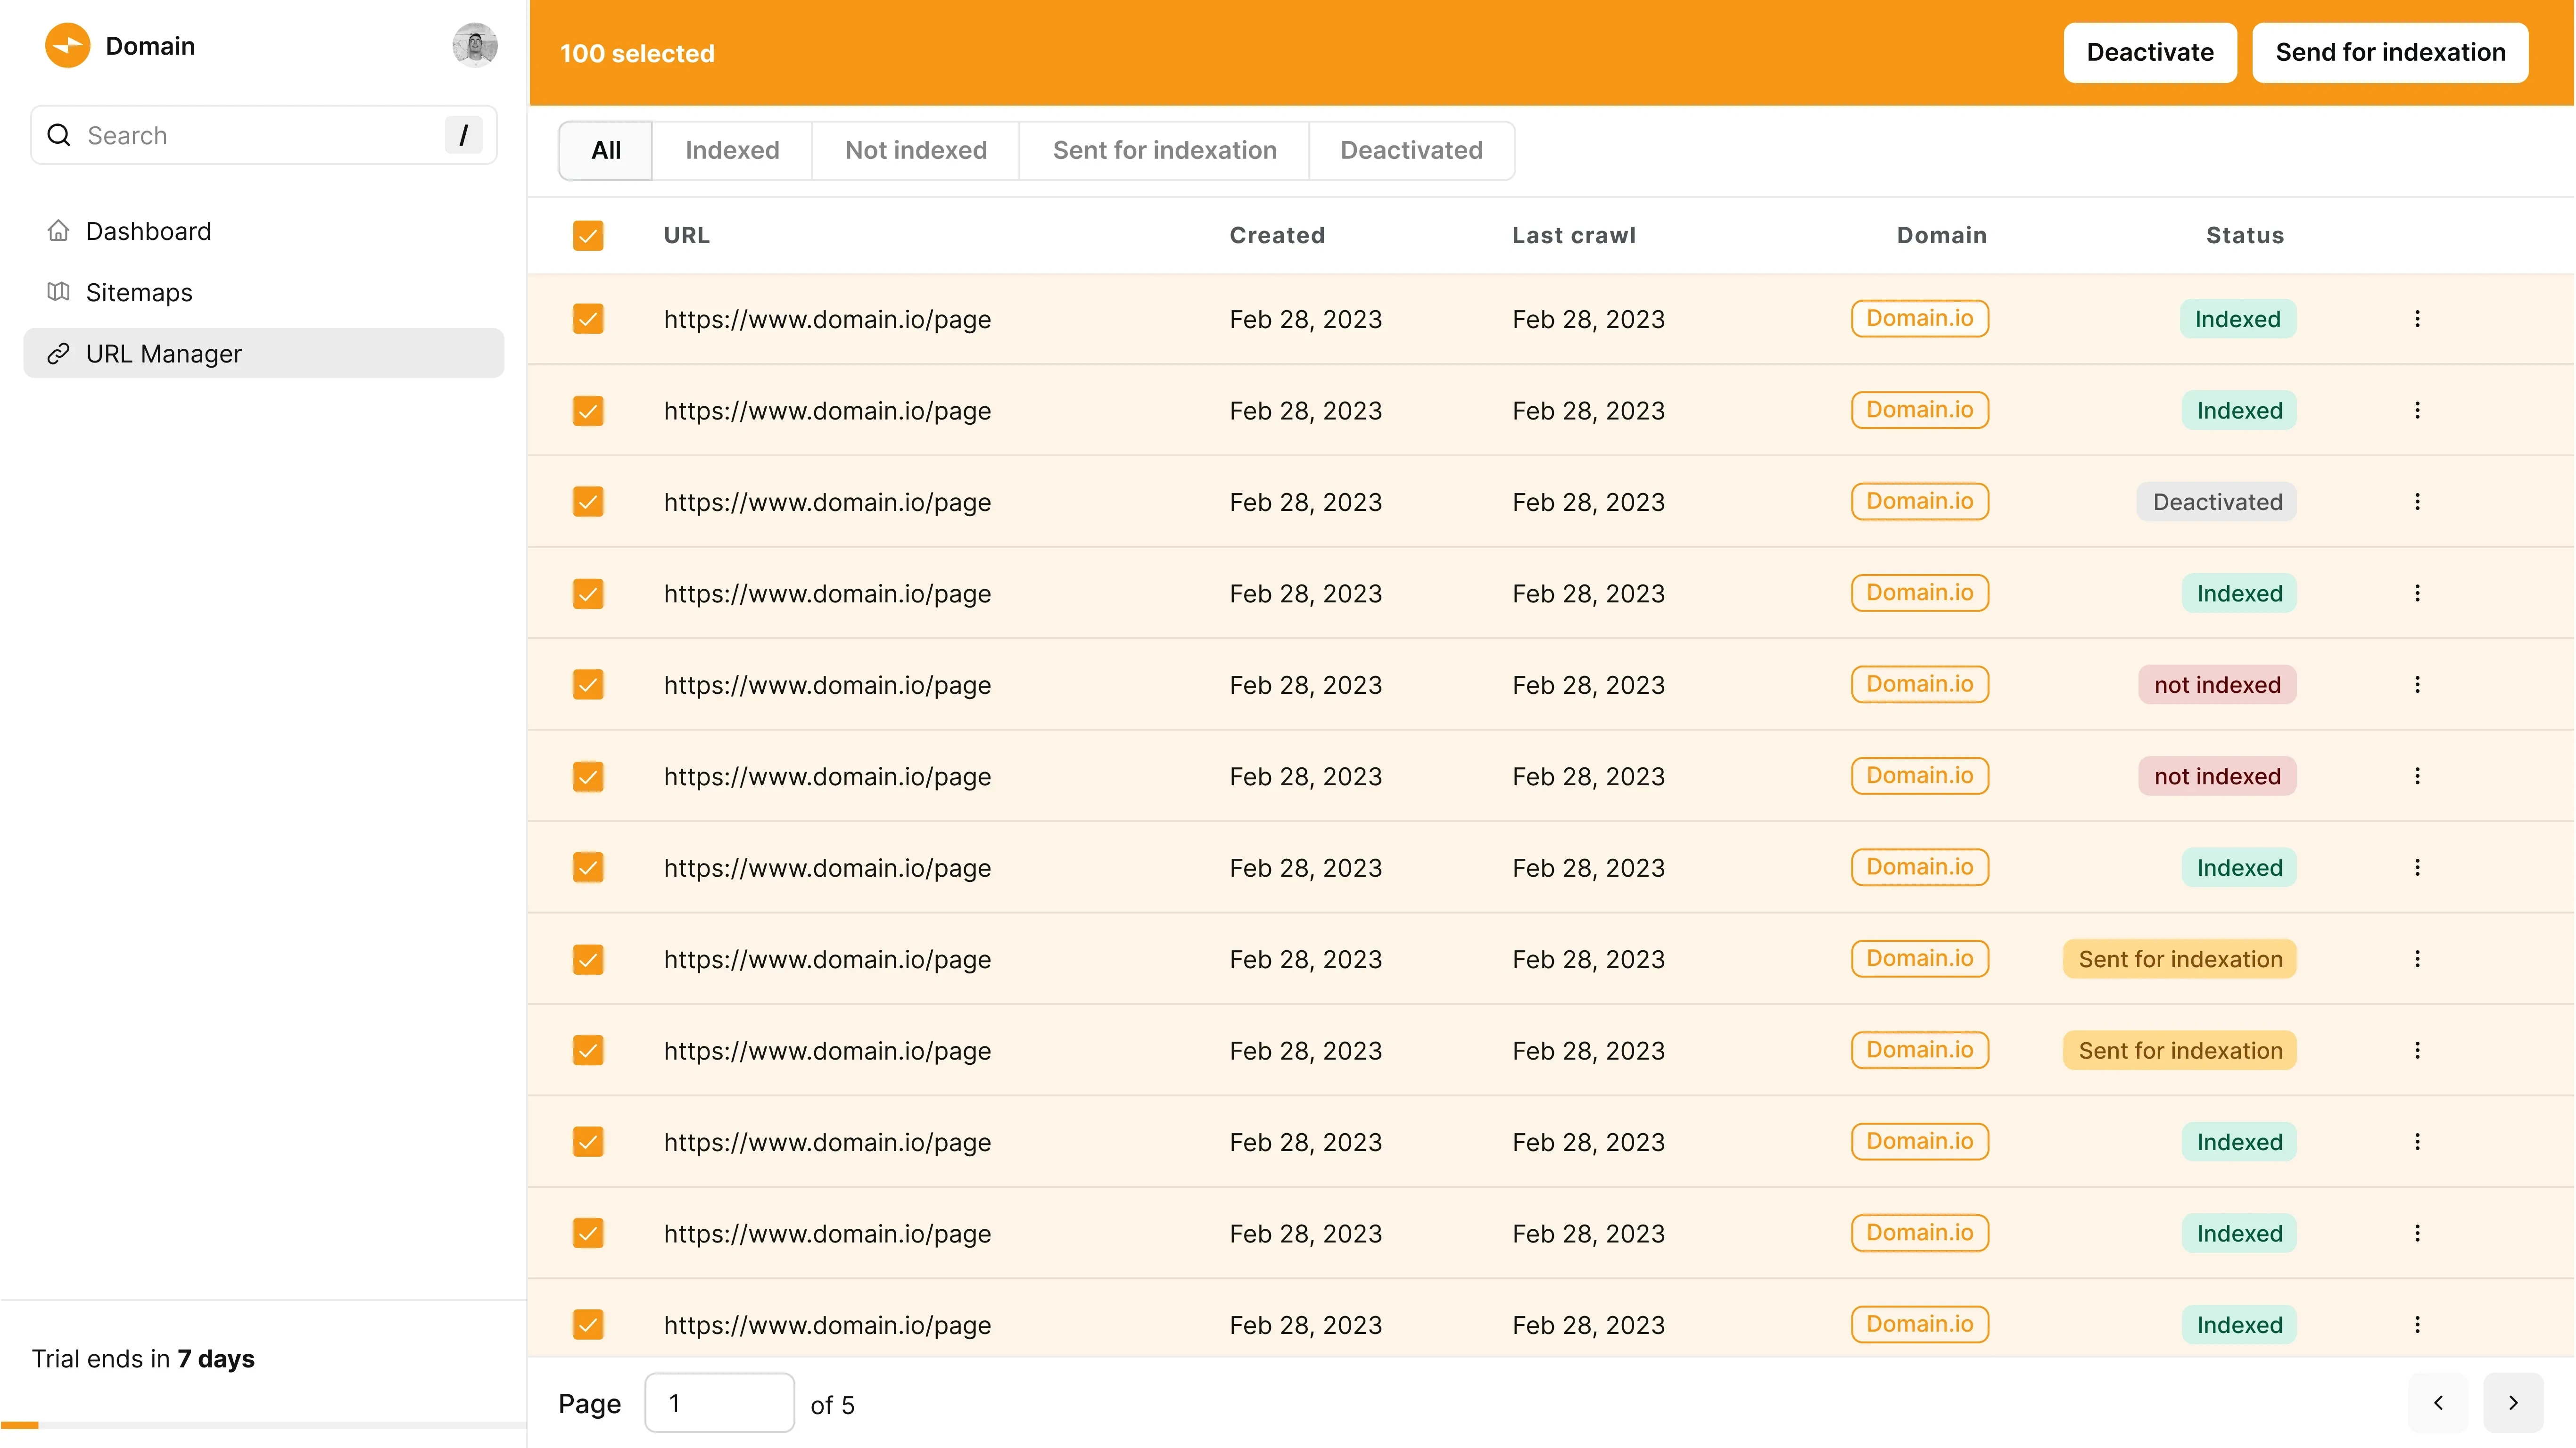Uncheck second not indexed row checkbox
Screen dimensions: 2576x1448
click(x=588, y=777)
